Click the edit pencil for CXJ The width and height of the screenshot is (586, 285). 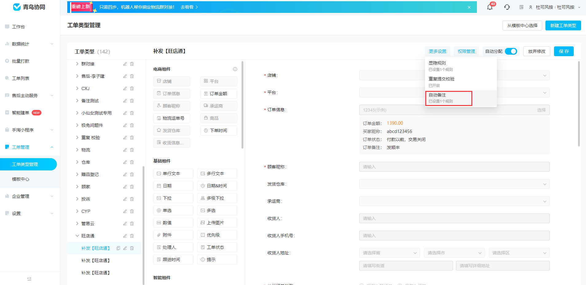[x=125, y=88]
